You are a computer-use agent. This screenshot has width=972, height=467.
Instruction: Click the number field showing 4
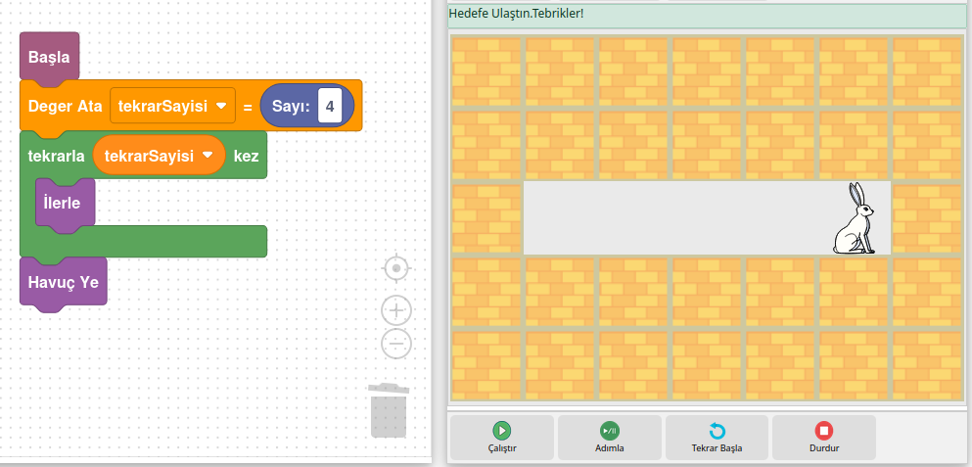pyautogui.click(x=332, y=106)
